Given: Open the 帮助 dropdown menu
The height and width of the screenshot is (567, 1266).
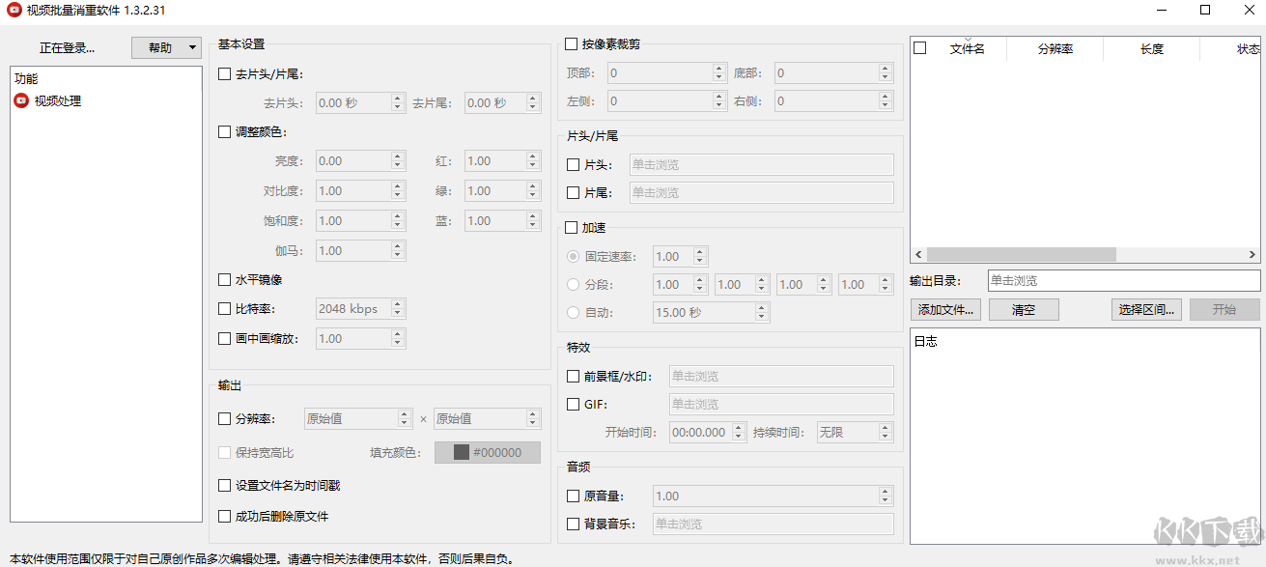Looking at the screenshot, I should tap(165, 47).
